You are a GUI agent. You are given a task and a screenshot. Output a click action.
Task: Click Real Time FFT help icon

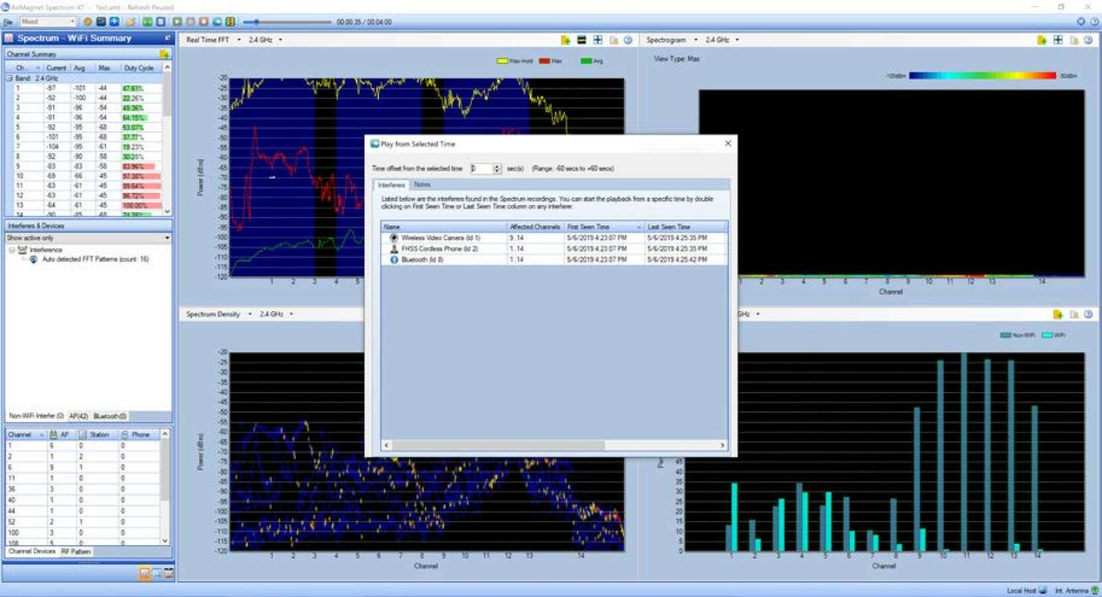click(628, 40)
